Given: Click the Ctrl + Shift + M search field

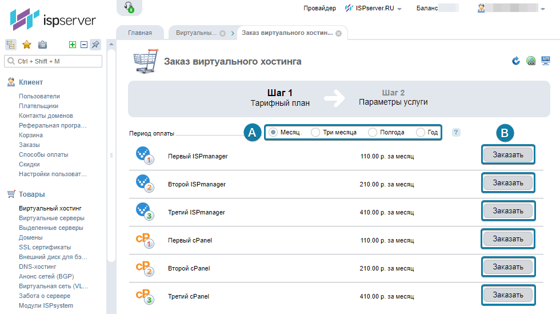Looking at the screenshot, I should [x=53, y=61].
